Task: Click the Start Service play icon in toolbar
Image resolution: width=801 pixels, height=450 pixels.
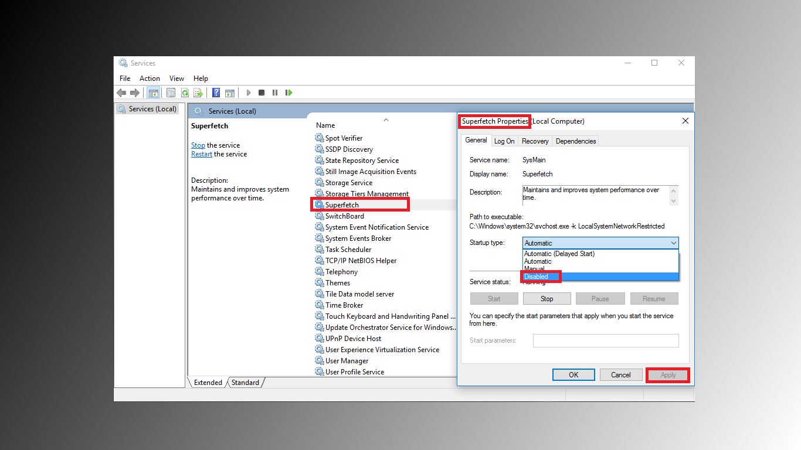Action: pyautogui.click(x=249, y=93)
